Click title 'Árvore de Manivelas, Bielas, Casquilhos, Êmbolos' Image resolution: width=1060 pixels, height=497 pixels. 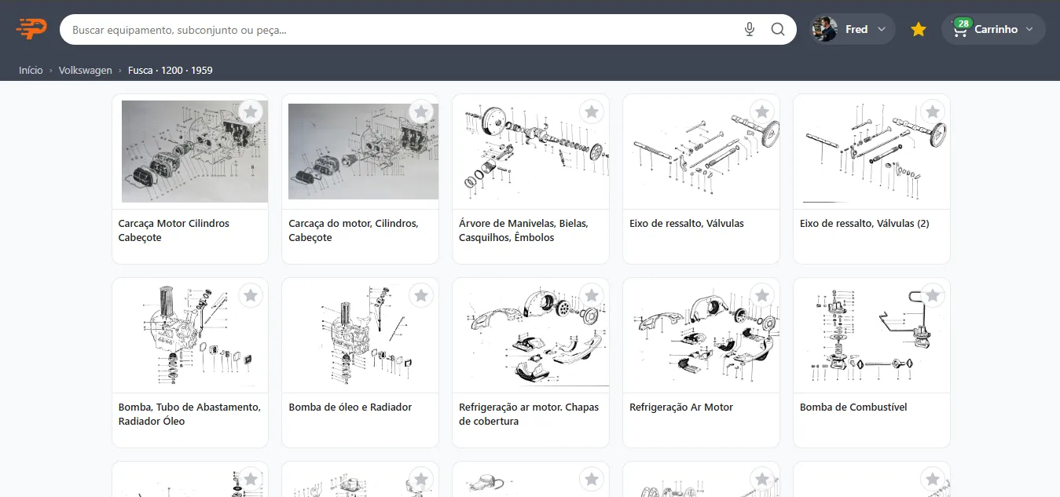(x=523, y=230)
